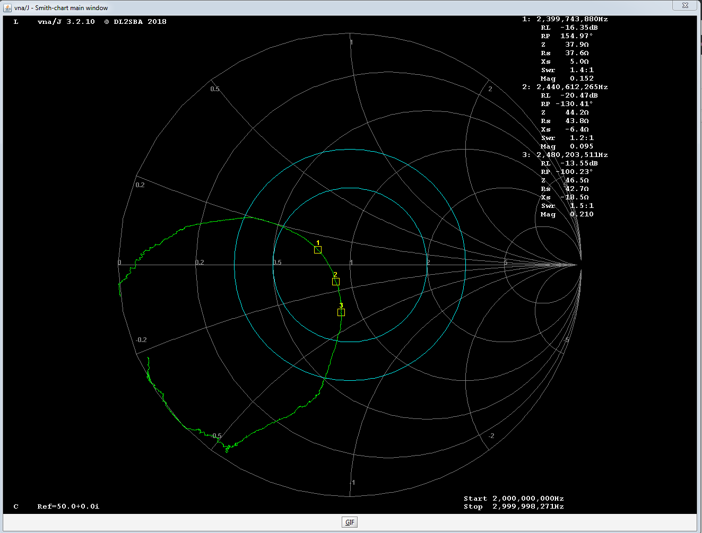Select marker 3 square on the trace
The width and height of the screenshot is (702, 533).
click(341, 312)
